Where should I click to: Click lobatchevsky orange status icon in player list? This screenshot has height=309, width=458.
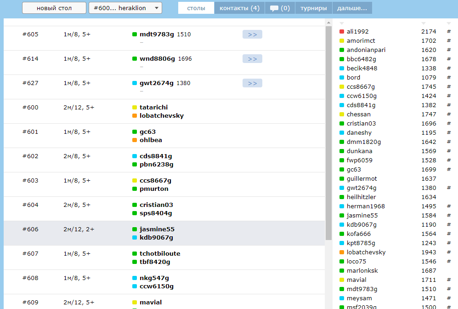click(342, 252)
